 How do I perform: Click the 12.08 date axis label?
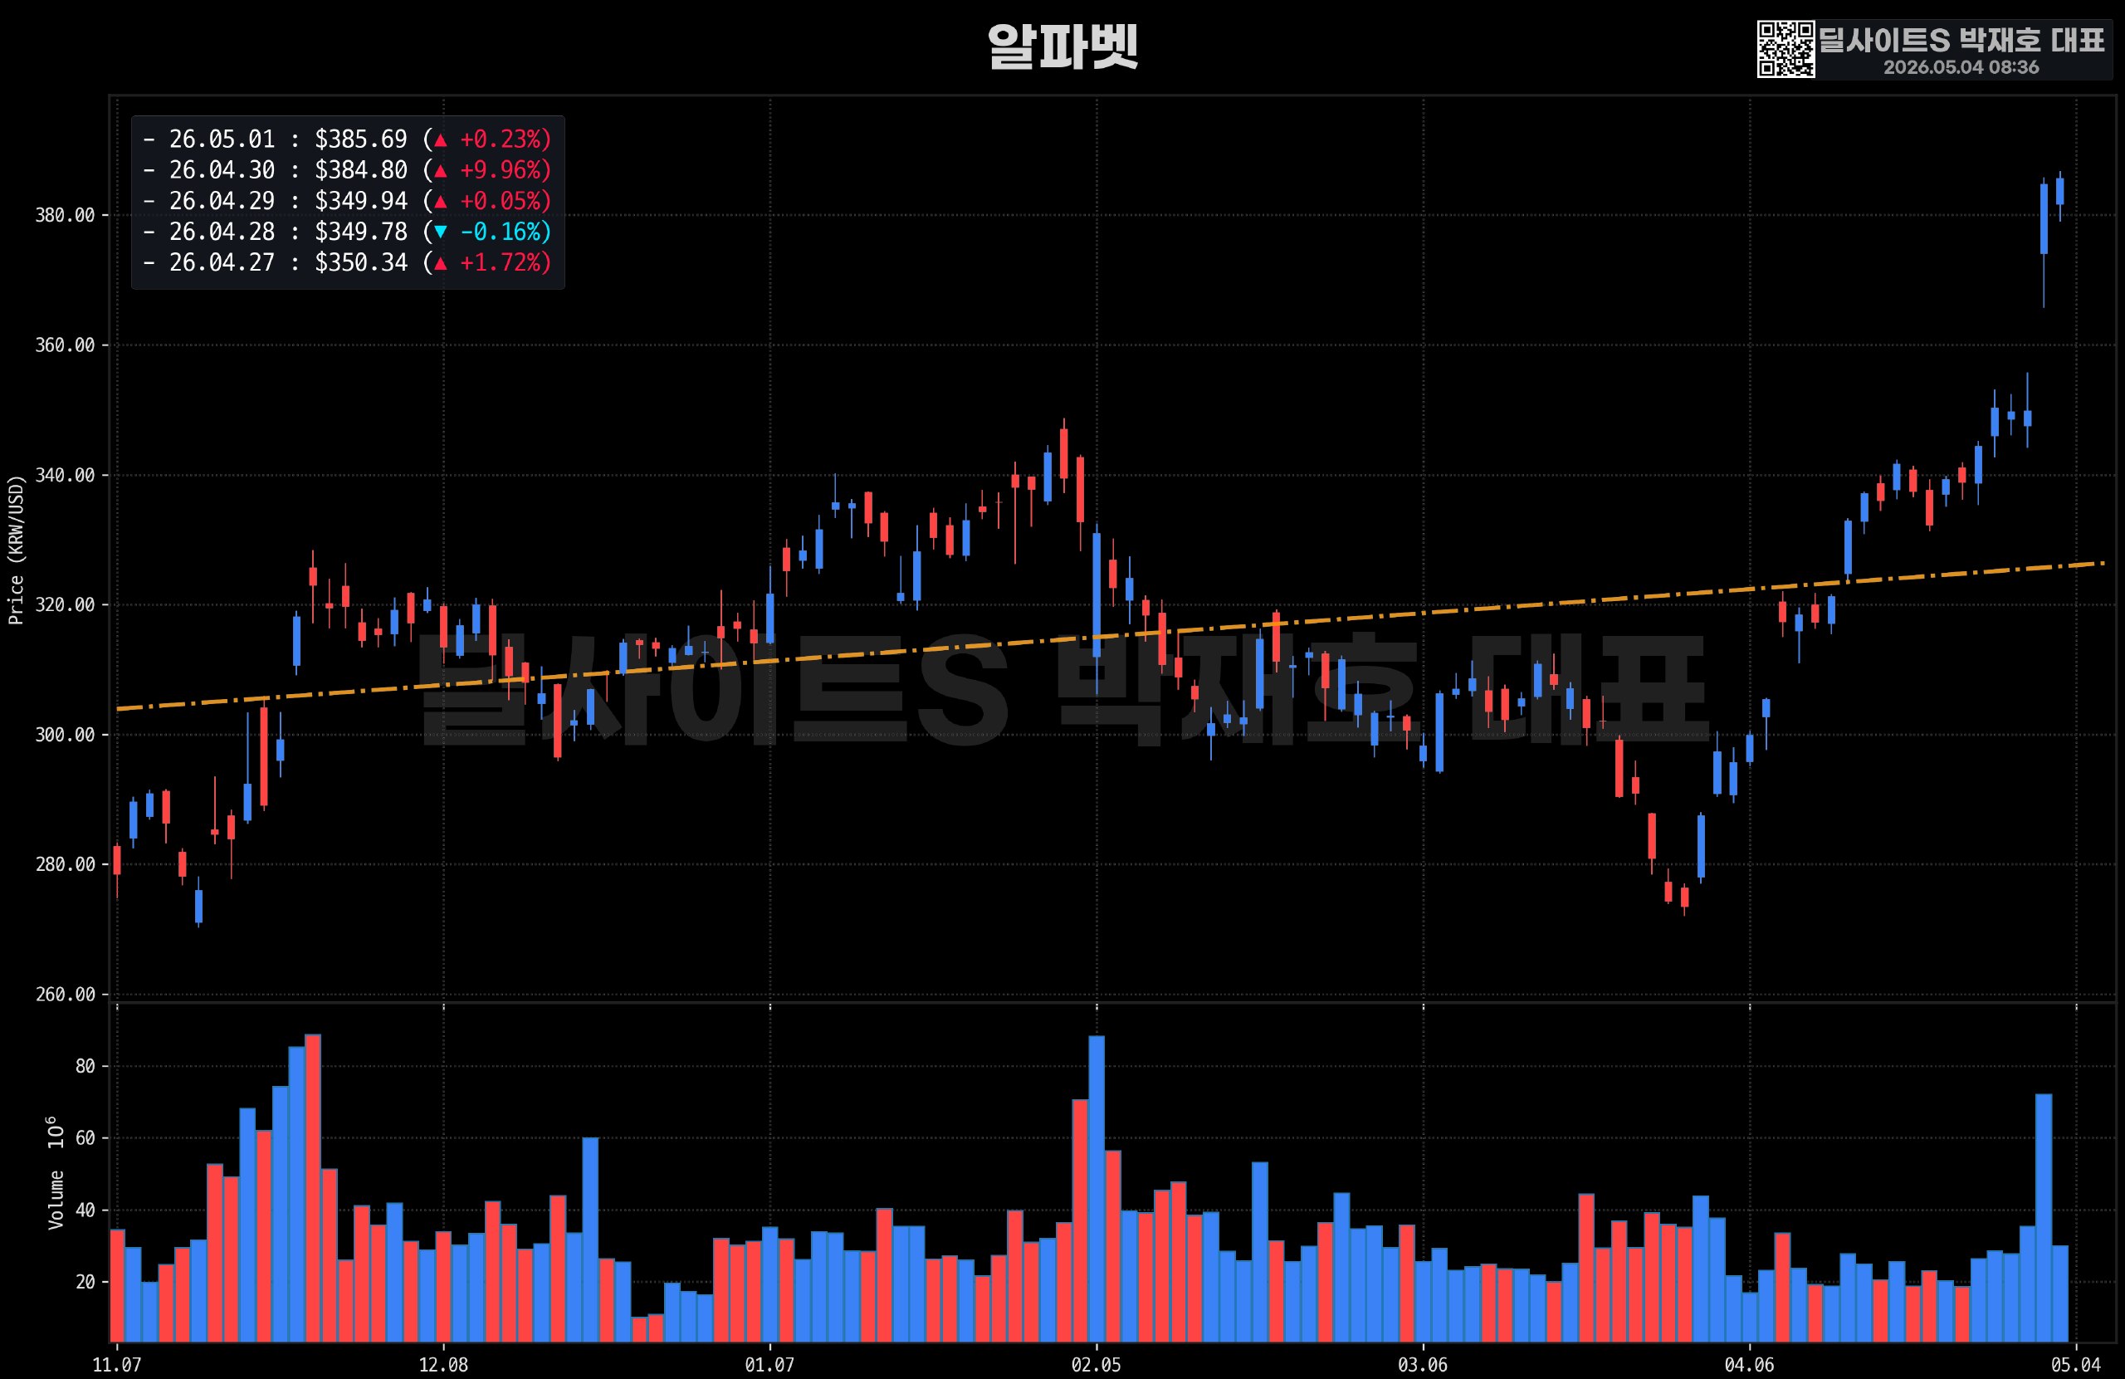(x=443, y=1365)
